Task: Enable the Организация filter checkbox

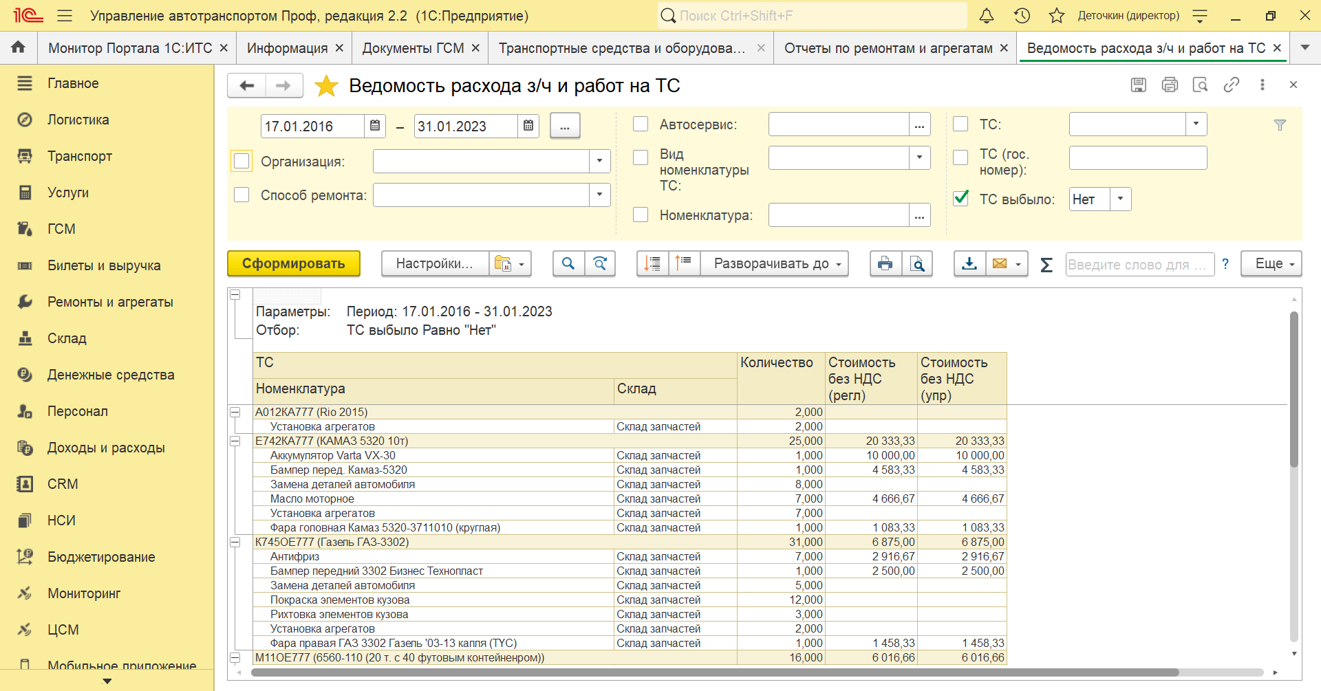Action: point(241,161)
